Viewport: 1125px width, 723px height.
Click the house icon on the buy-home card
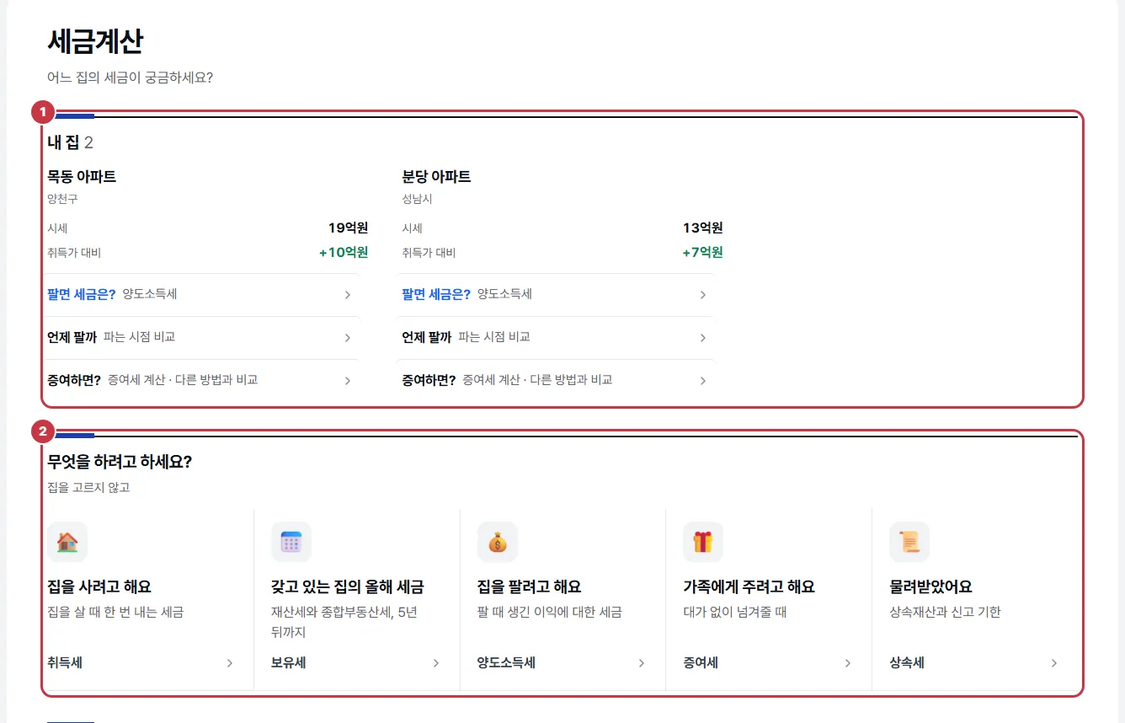[x=67, y=542]
